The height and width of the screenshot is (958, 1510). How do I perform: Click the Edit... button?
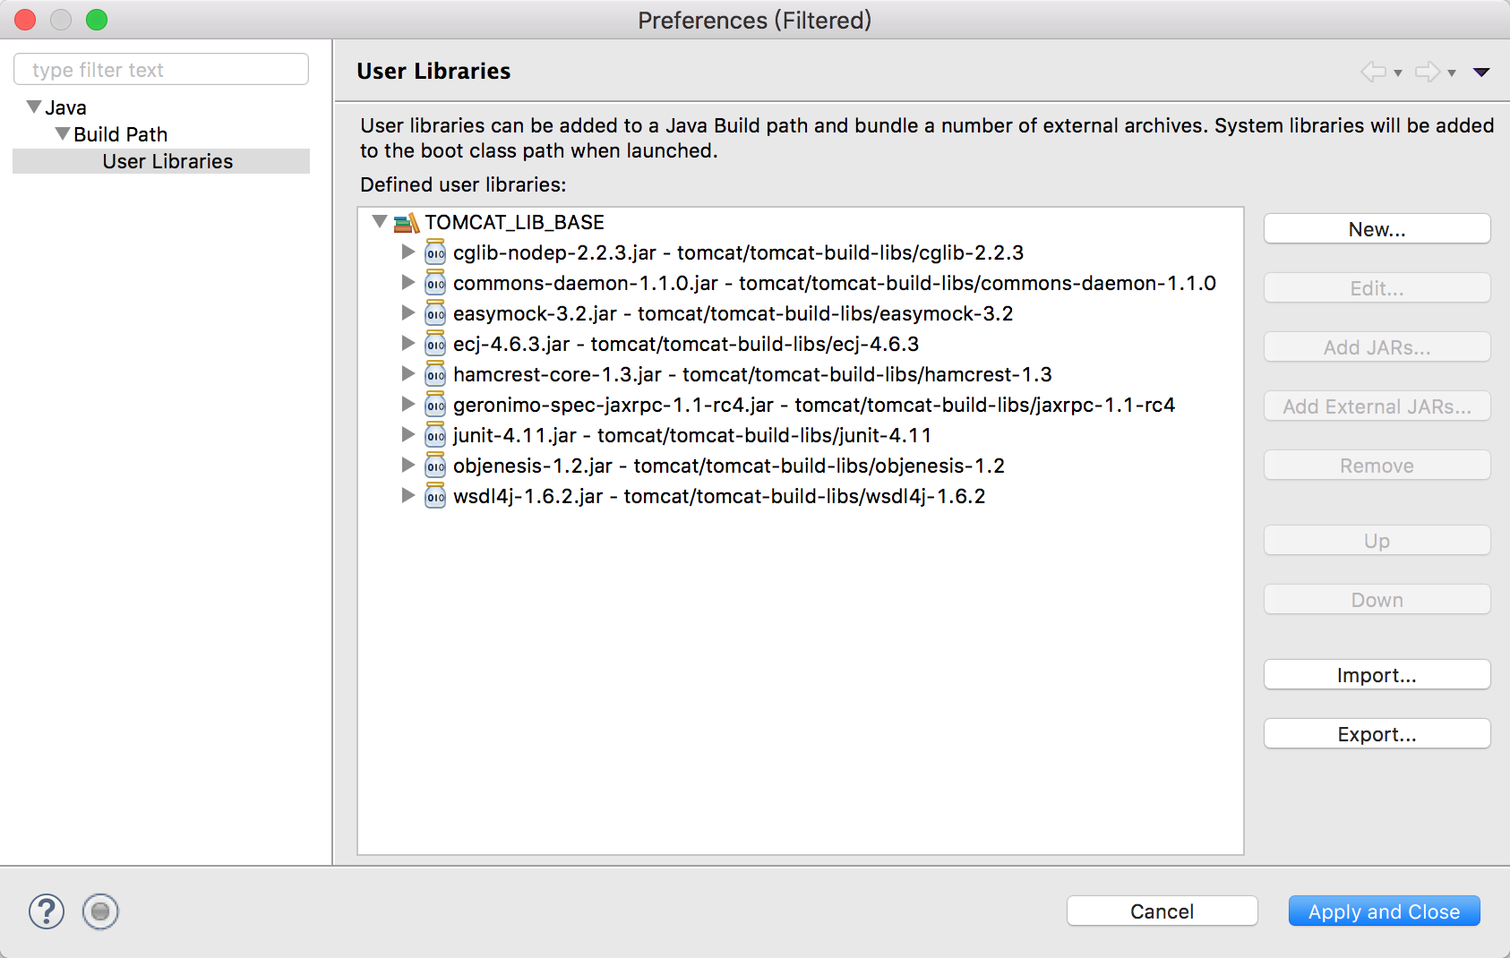click(1377, 288)
